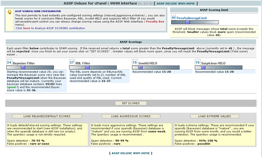This screenshot has width=262, height=157.
Task: Click the PenaltyMessageLimit slider handle
Action: (x=188, y=22)
